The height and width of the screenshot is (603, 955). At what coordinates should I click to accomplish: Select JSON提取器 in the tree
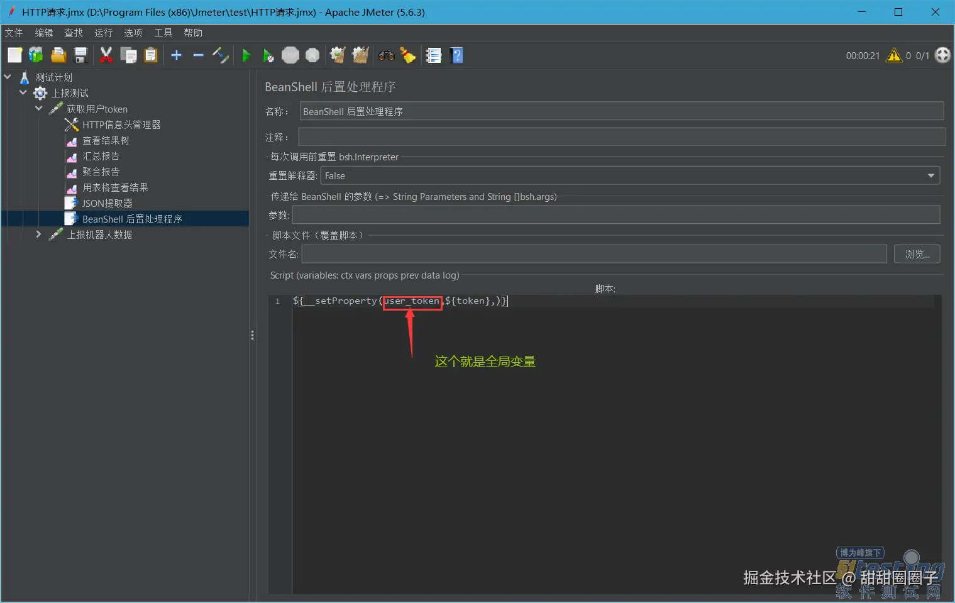pos(107,203)
